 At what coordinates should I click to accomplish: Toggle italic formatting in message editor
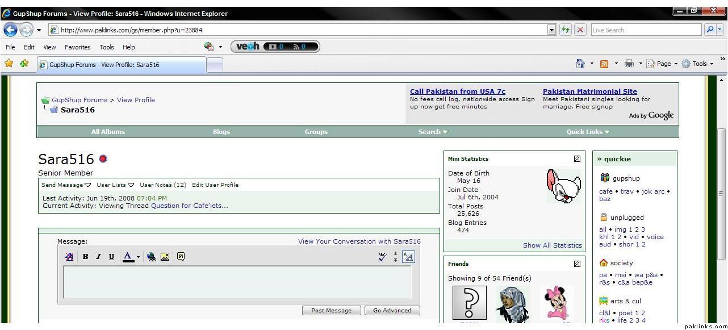[x=98, y=257]
